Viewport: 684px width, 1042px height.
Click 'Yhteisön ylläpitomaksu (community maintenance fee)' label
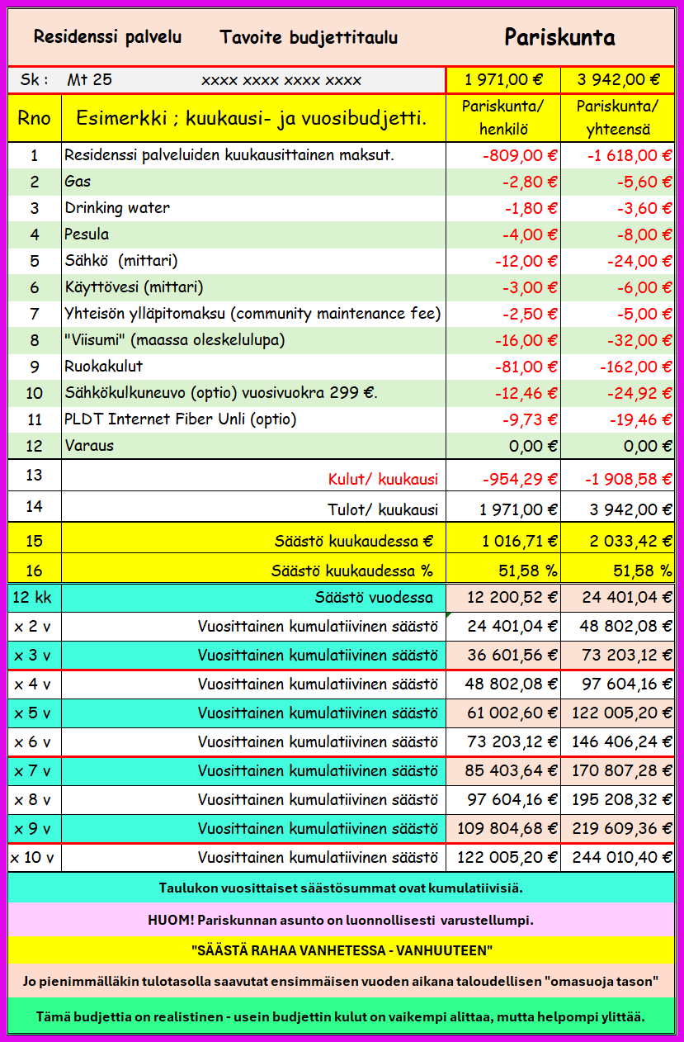252,314
